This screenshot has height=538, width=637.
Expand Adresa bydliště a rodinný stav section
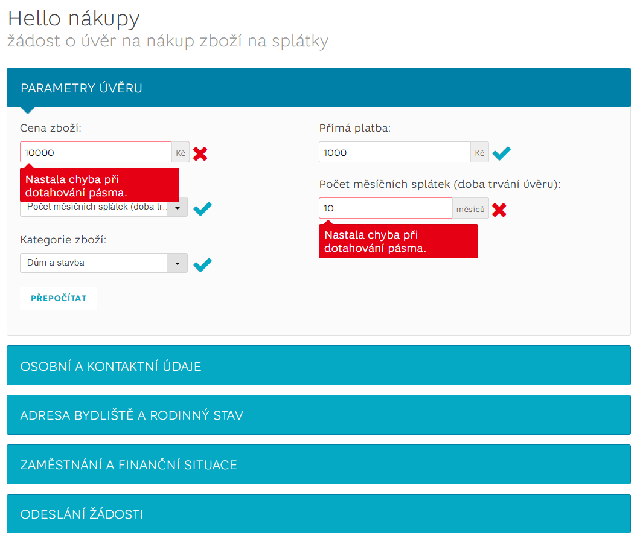point(319,415)
